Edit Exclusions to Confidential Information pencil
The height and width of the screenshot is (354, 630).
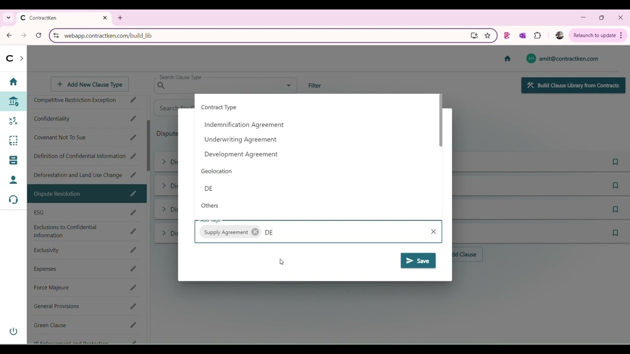pos(133,231)
